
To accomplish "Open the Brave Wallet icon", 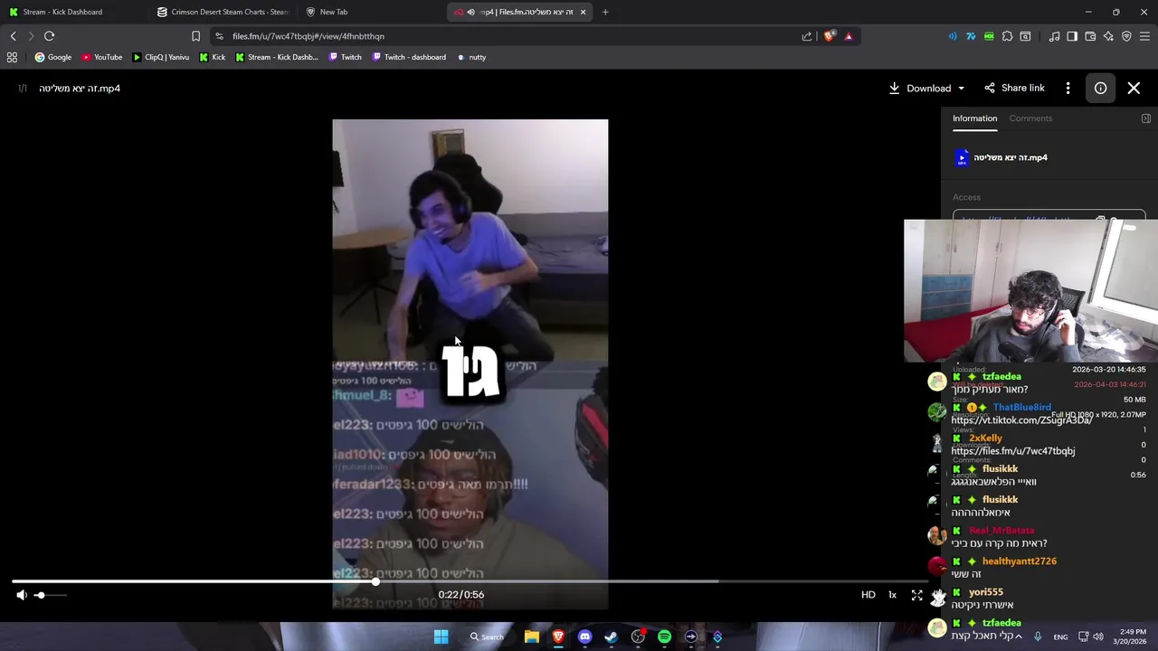I will (1090, 36).
